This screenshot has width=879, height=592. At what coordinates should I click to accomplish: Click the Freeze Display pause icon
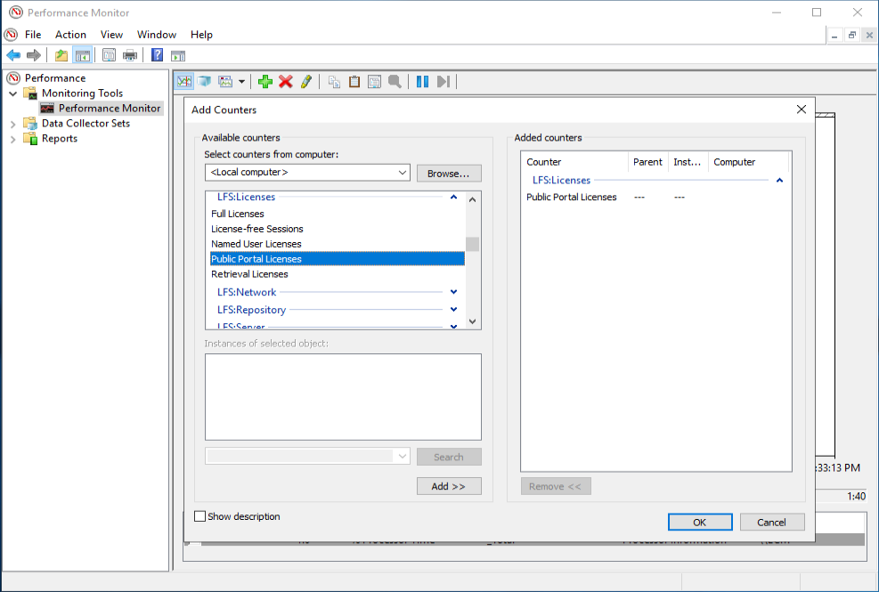click(x=423, y=82)
